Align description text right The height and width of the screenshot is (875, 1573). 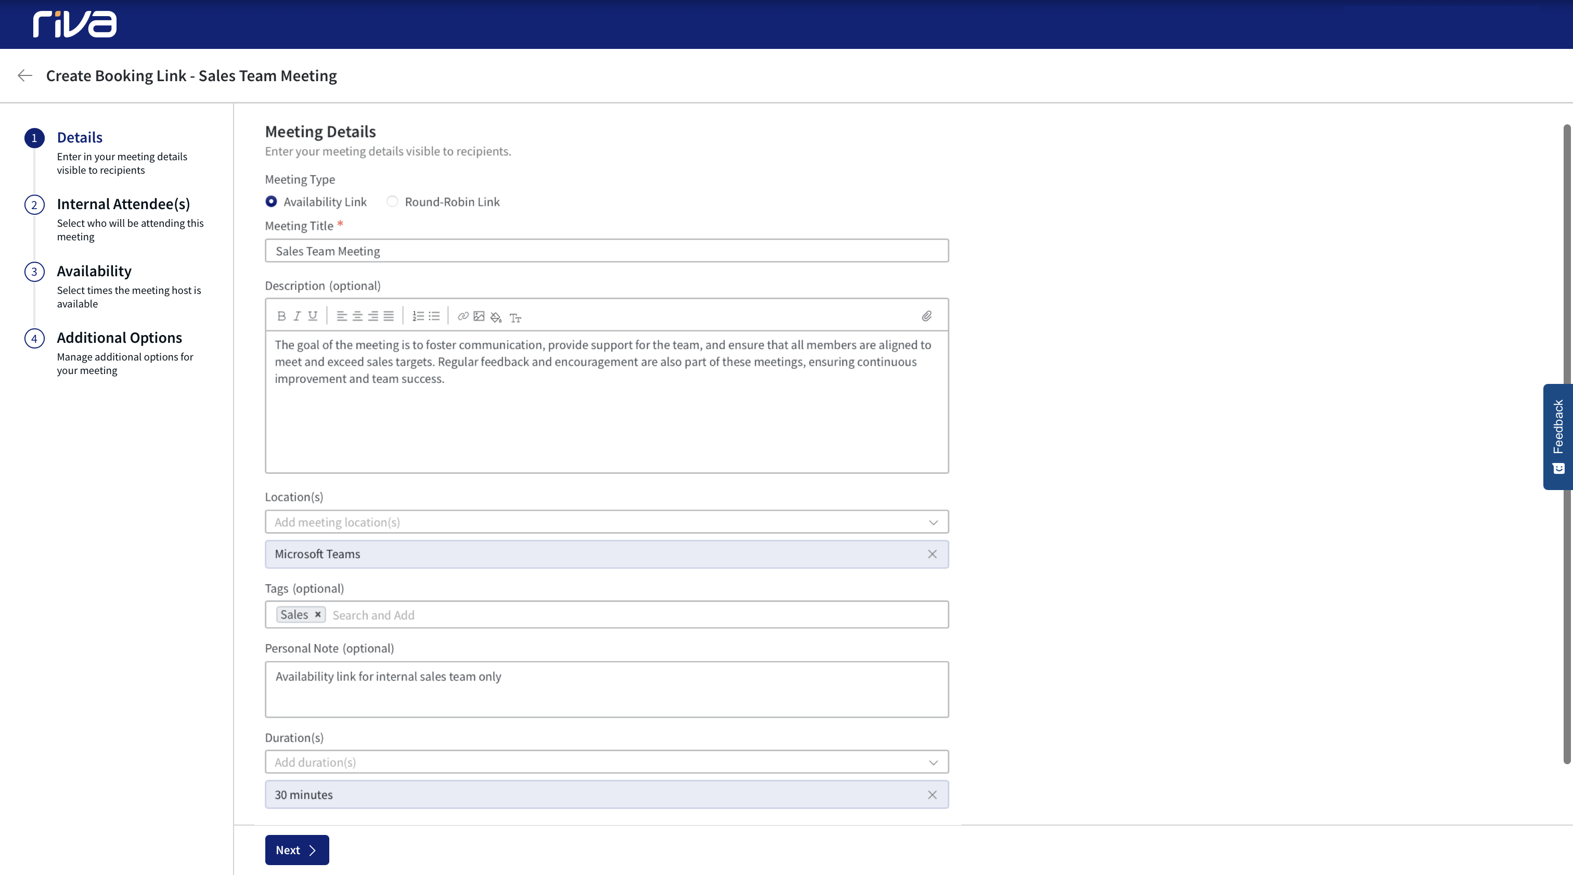(373, 316)
